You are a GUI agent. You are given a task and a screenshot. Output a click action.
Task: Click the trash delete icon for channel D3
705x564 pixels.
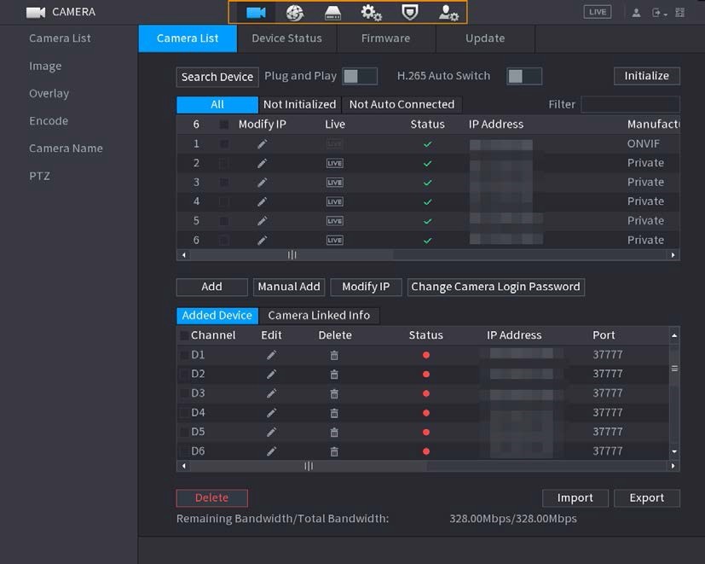pos(334,393)
